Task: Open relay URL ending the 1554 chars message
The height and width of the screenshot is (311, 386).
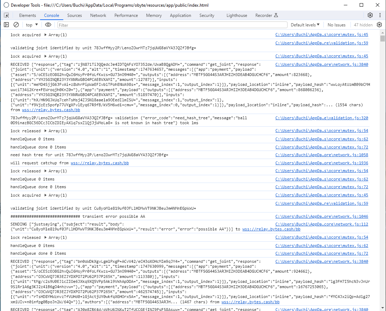Action: 51,110
